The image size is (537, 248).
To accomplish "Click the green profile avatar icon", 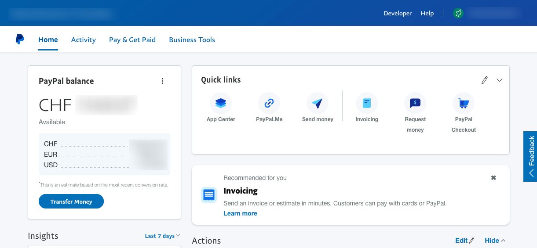I will pos(458,13).
